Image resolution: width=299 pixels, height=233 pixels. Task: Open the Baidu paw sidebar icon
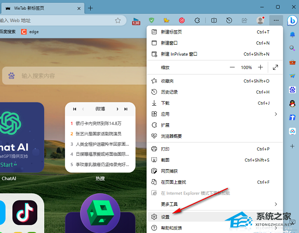[x=292, y=90]
